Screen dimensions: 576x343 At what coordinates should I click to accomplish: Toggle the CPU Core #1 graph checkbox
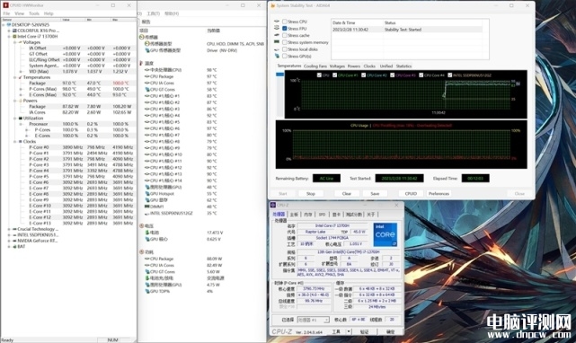point(334,75)
